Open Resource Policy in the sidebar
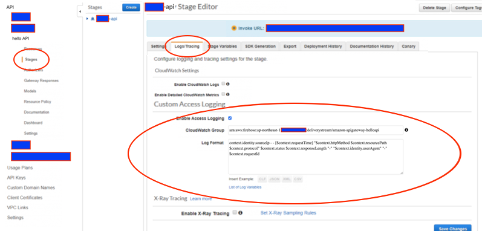482x231 pixels. click(37, 102)
